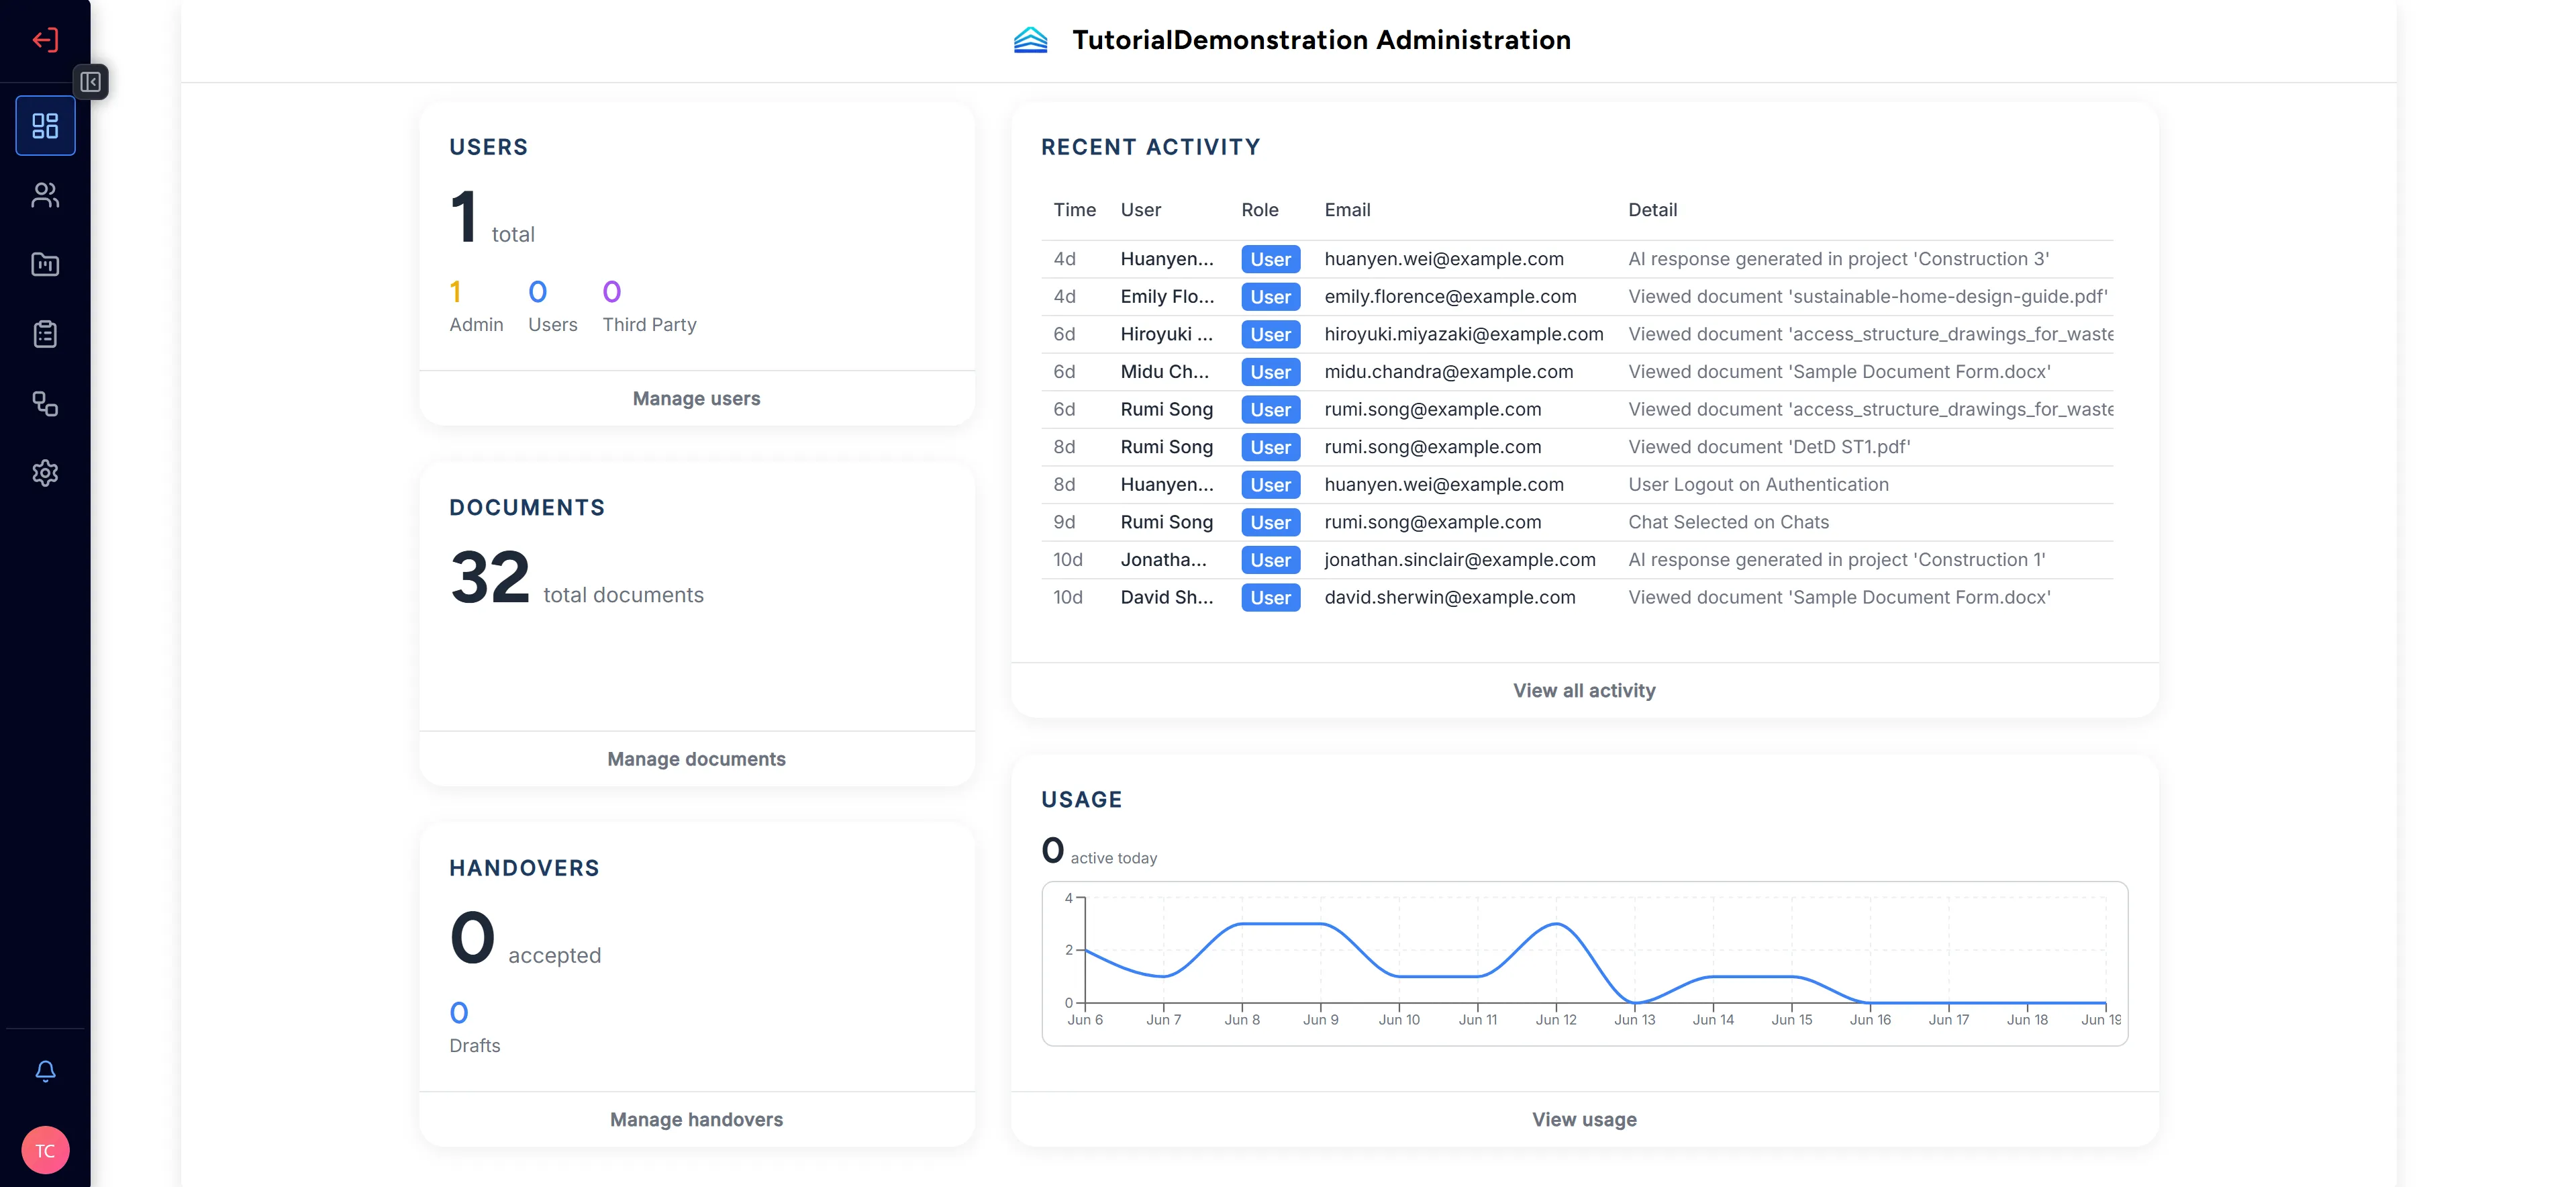Viewport: 2576px width, 1187px height.
Task: Click the RECENT ACTIVITY heading
Action: click(x=1150, y=147)
